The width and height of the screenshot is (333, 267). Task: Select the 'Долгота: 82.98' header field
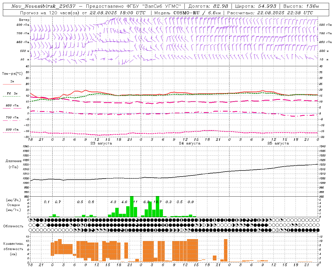coord(208,6)
